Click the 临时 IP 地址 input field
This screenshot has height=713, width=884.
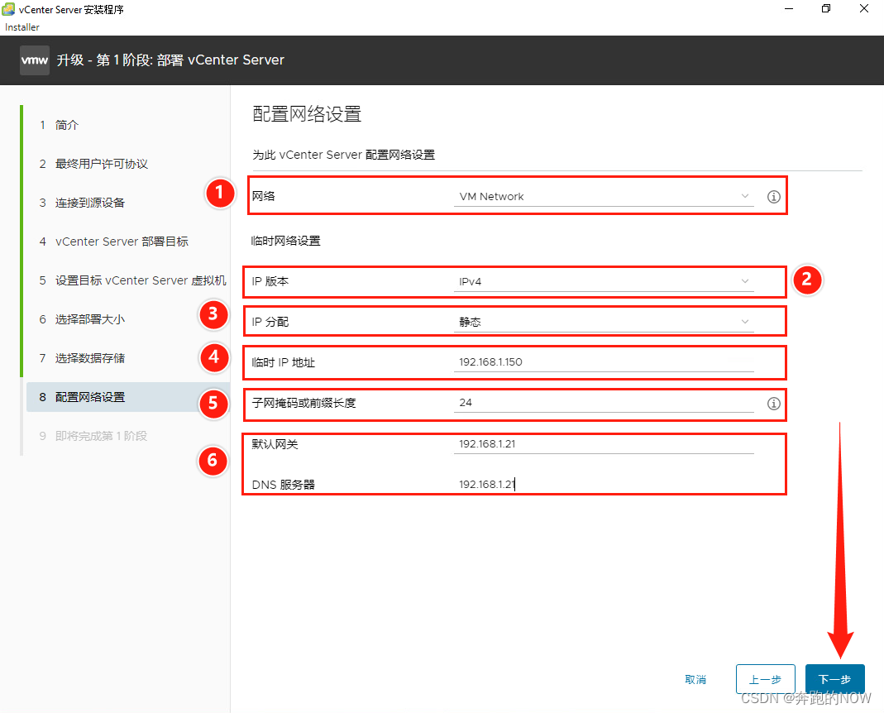(x=604, y=362)
